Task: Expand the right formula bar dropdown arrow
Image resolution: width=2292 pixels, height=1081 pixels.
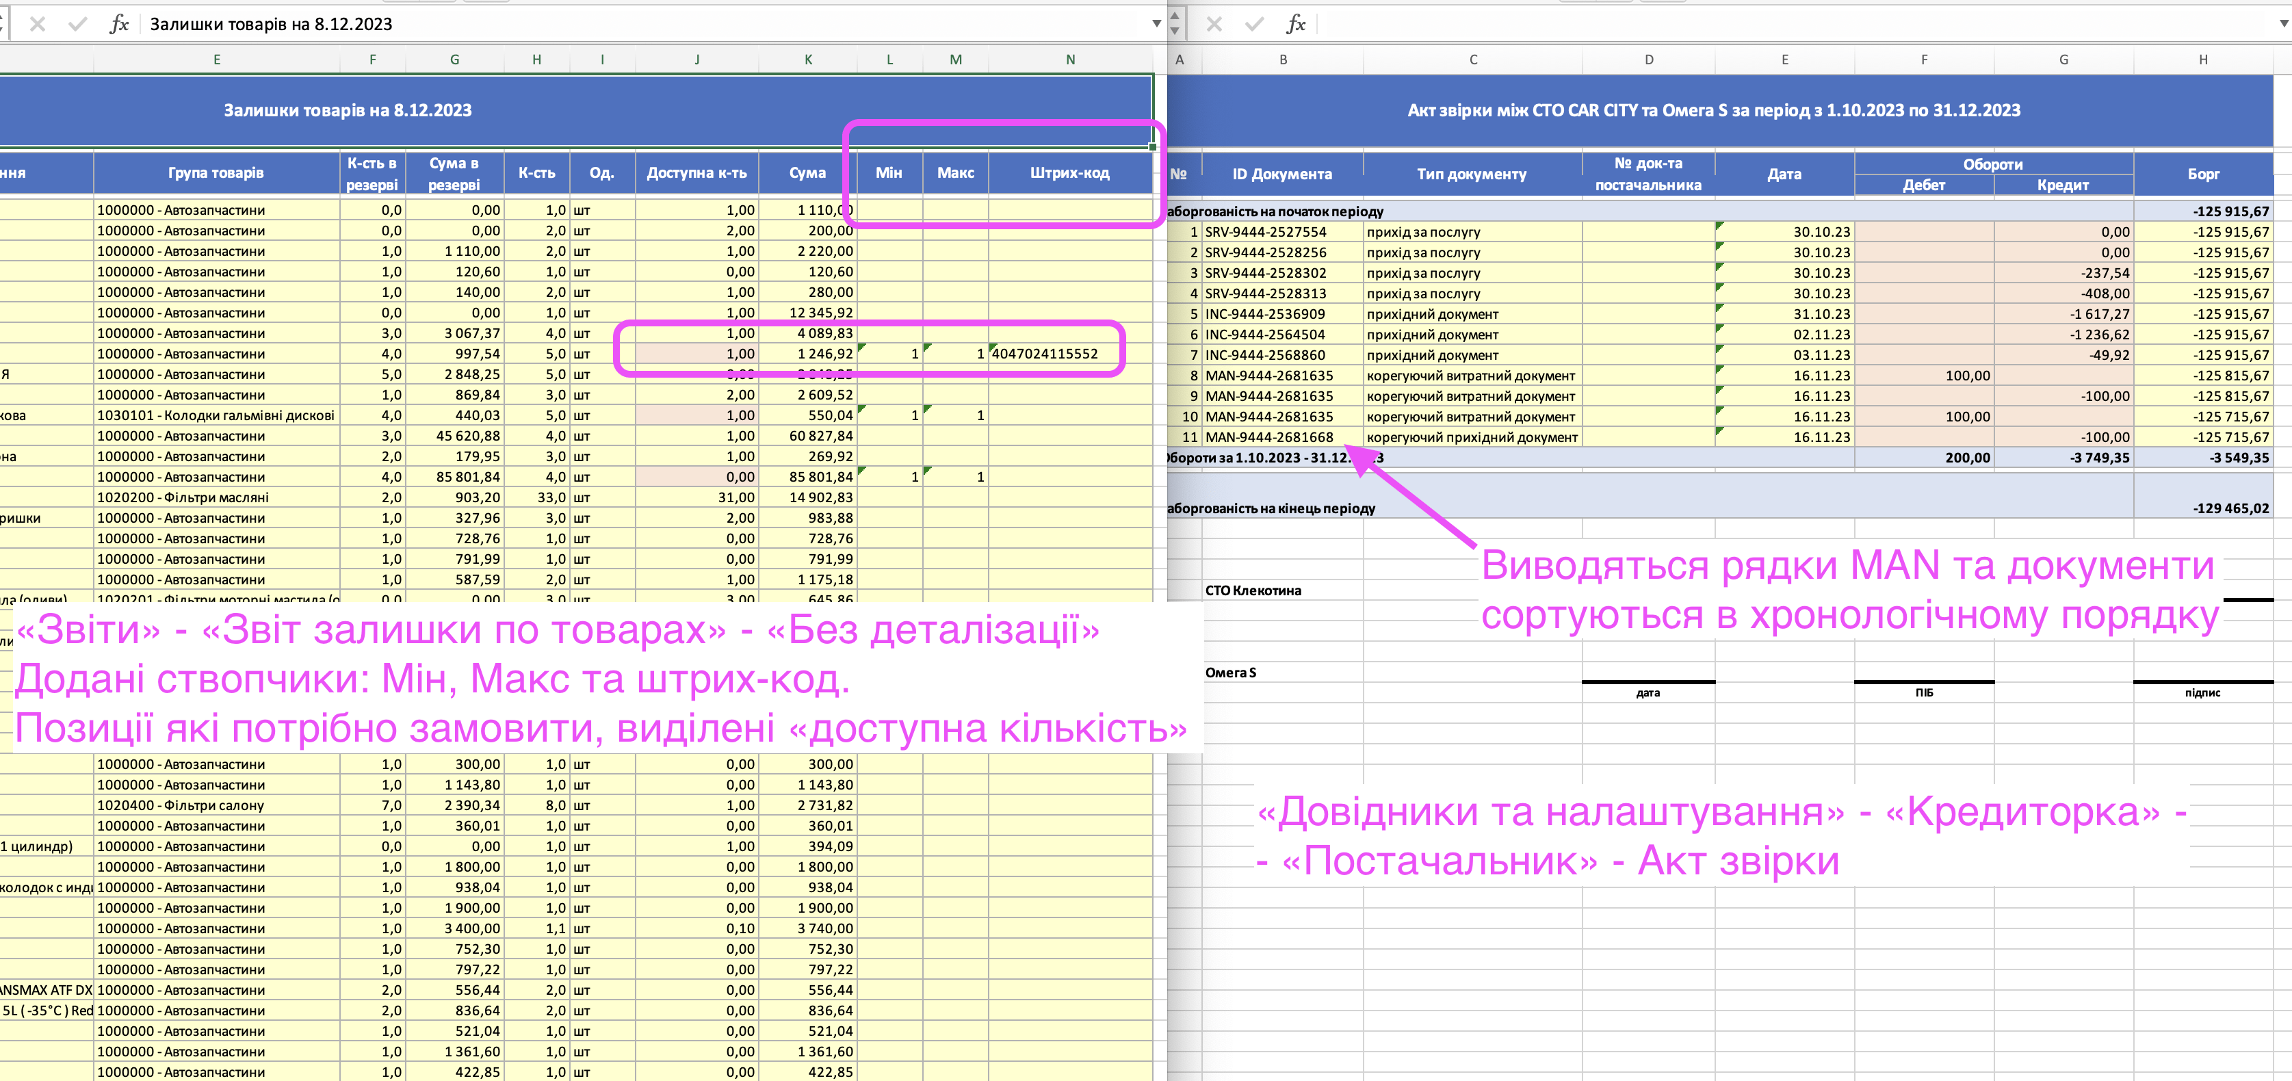Action: (x=2284, y=24)
